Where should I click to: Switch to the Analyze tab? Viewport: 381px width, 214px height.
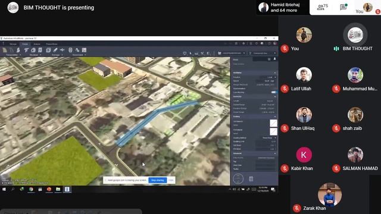37,44
